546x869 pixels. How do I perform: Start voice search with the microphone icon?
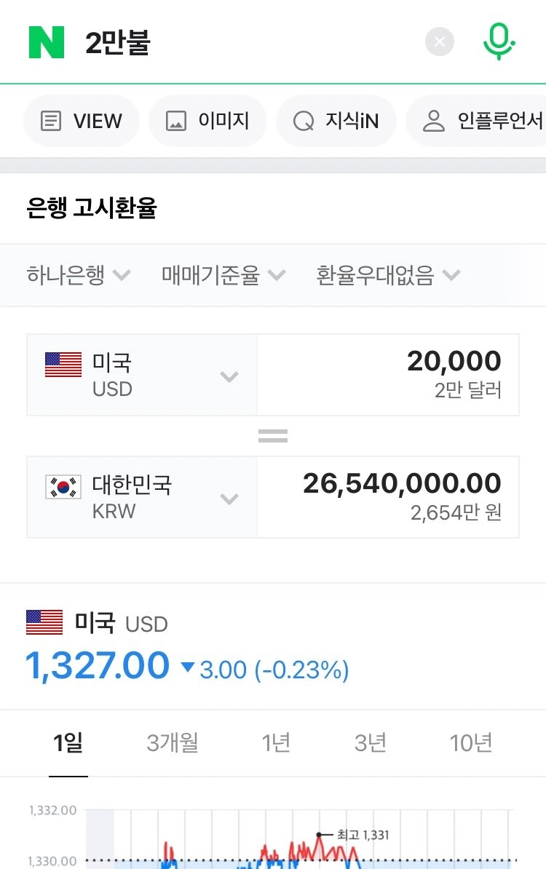coord(499,41)
